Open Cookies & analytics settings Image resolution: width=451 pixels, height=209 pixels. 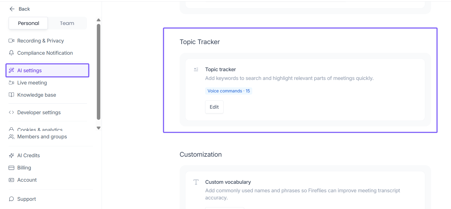[40, 130]
